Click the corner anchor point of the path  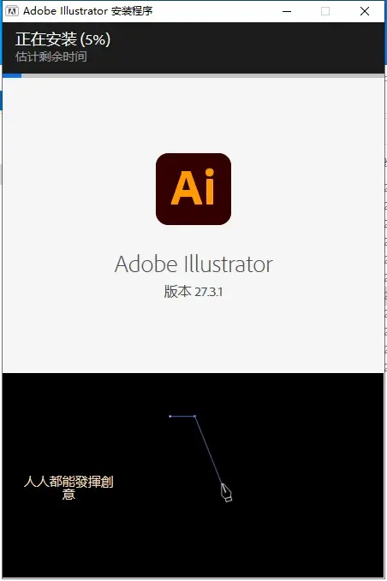tap(195, 417)
